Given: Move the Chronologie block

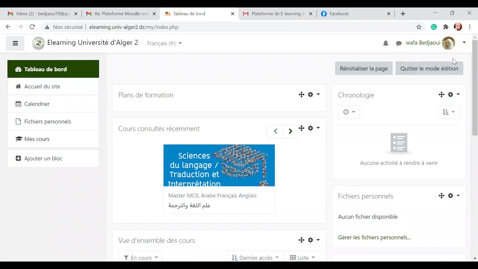Looking at the screenshot, I should (x=441, y=95).
